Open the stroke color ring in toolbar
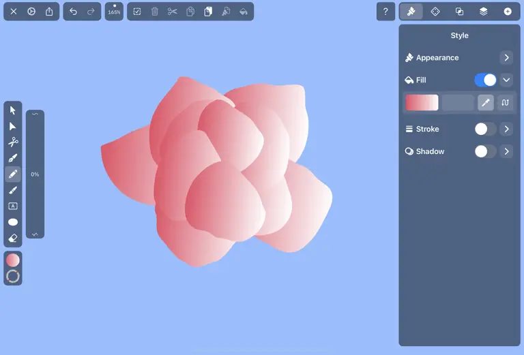This screenshot has height=355, width=524. [13, 276]
